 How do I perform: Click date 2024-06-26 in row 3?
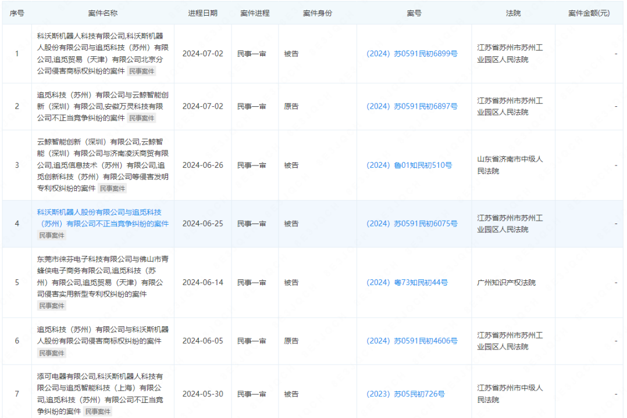tap(203, 165)
